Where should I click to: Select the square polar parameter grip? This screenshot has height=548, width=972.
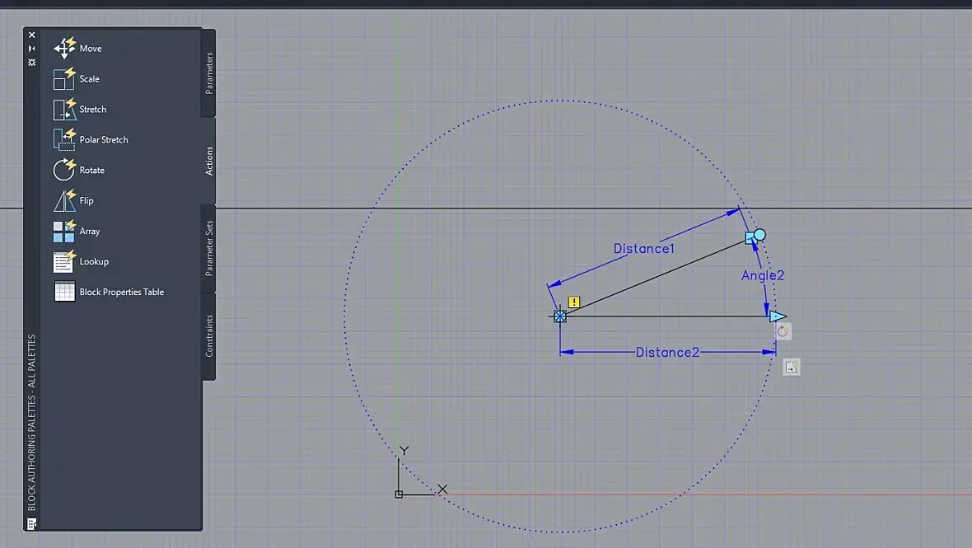click(750, 238)
